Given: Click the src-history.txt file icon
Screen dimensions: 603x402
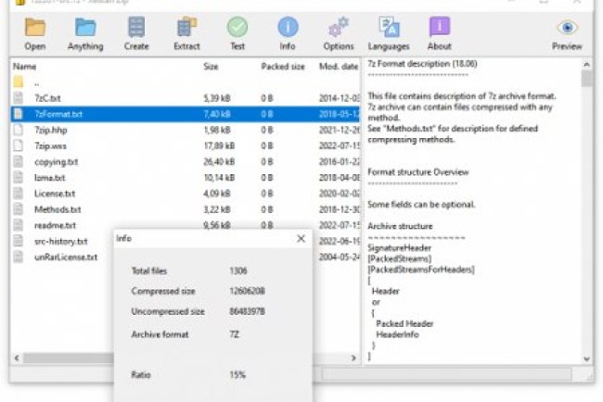Looking at the screenshot, I should [x=18, y=241].
